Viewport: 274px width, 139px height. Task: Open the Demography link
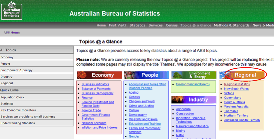click(x=138, y=115)
